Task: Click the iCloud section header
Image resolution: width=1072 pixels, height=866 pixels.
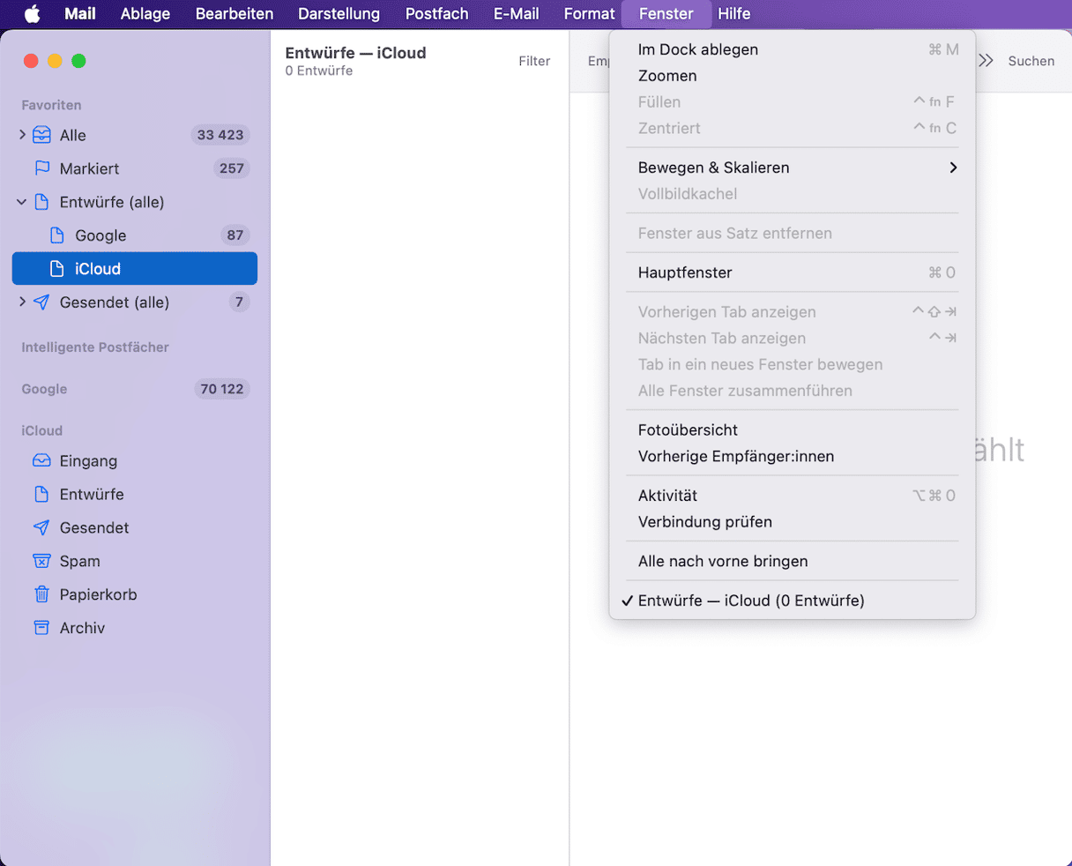Action: [42, 431]
